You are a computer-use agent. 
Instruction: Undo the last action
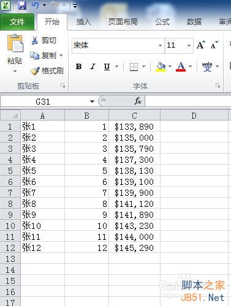(36, 6)
